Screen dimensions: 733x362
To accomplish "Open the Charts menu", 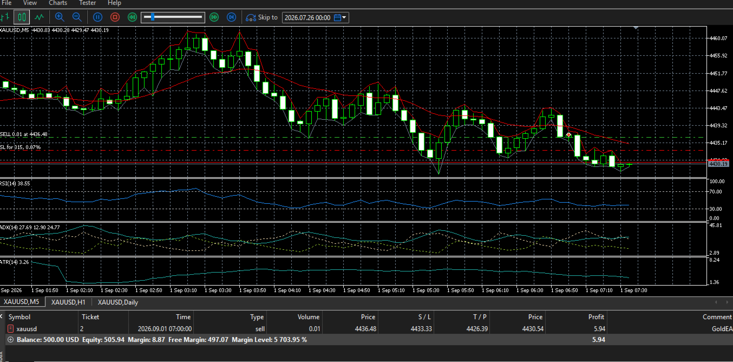I will (58, 3).
